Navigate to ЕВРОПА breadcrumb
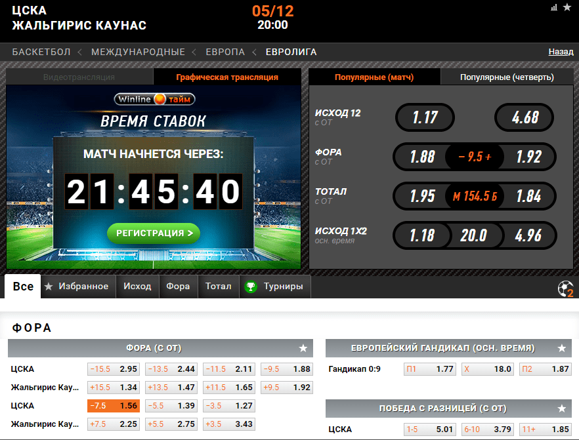The height and width of the screenshot is (440, 579). pos(225,52)
